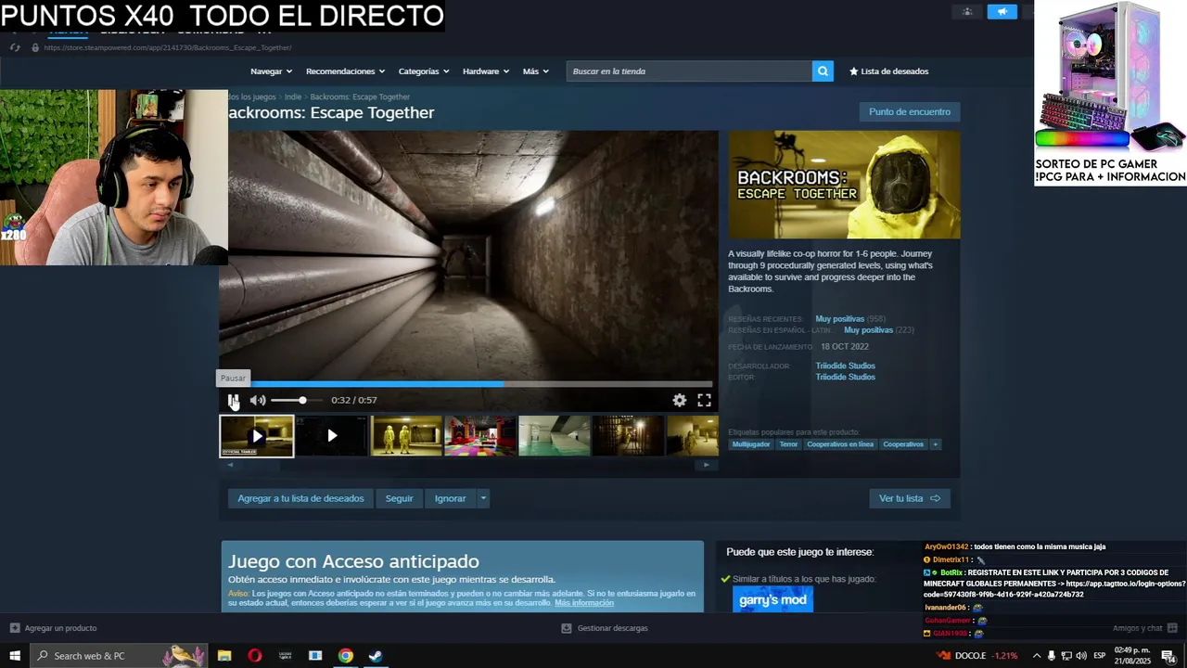1187x668 pixels.
Task: Click the 'Search web & PC' taskbar box
Action: (118, 656)
